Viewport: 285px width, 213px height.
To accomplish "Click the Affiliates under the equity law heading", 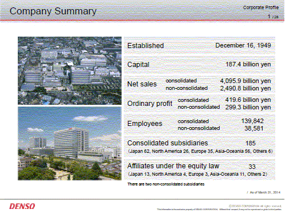I will [x=173, y=166].
